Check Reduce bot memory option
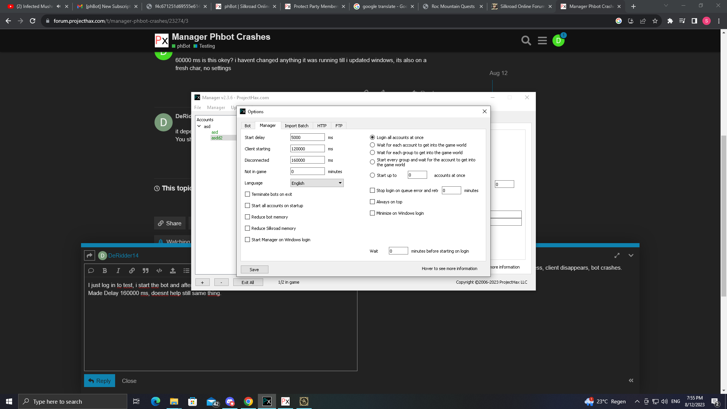 (248, 217)
